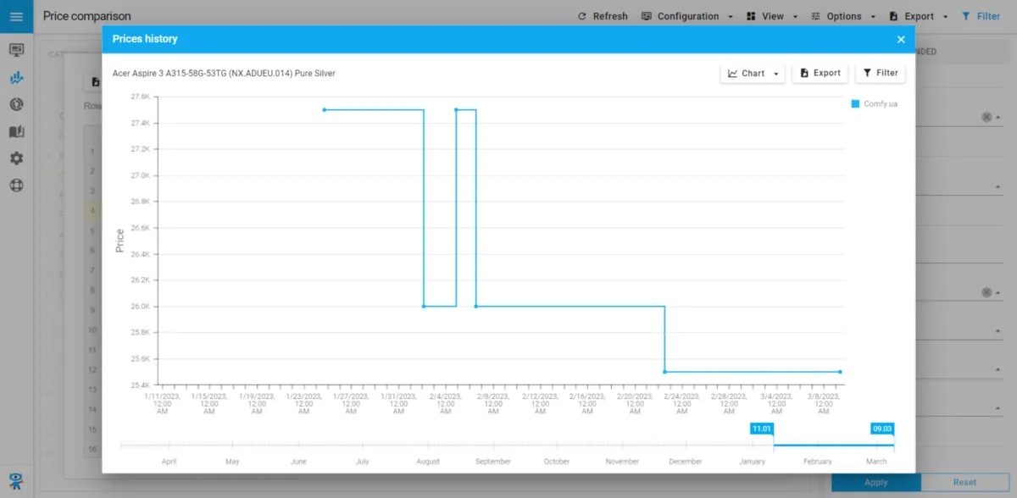Click the 11.01 range slider handle
This screenshot has width=1017, height=498.
762,429
